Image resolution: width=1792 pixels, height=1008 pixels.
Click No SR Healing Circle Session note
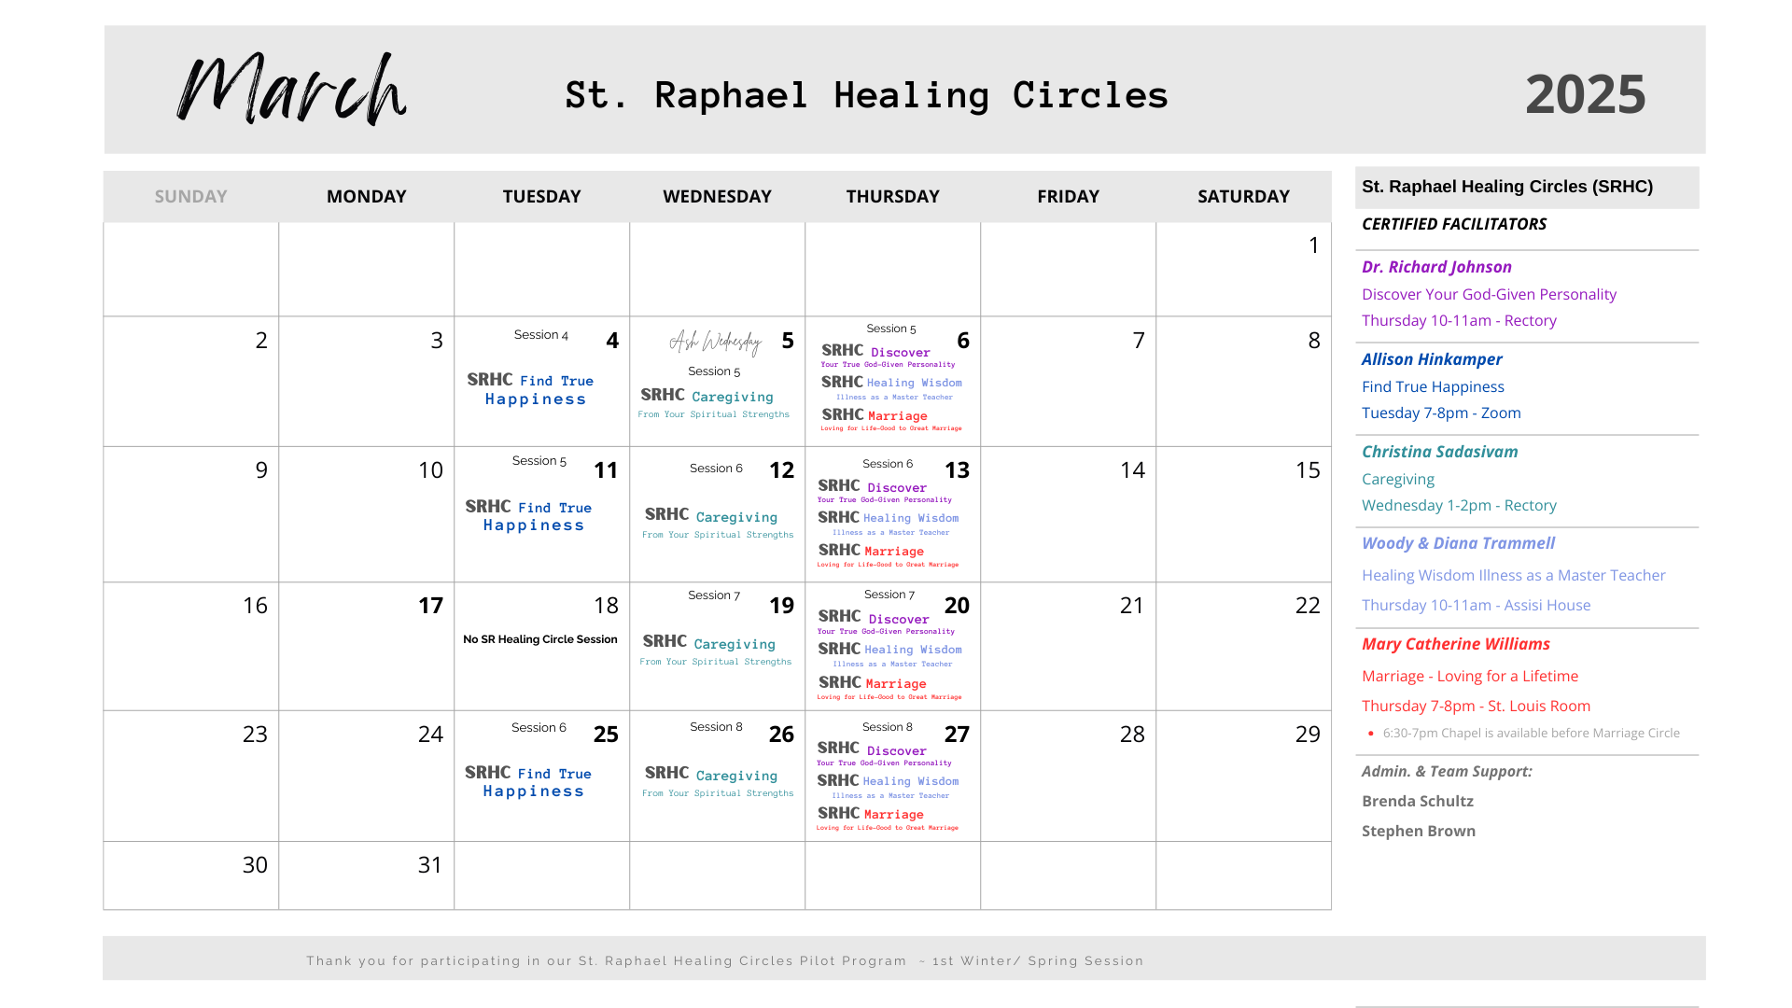pos(540,639)
